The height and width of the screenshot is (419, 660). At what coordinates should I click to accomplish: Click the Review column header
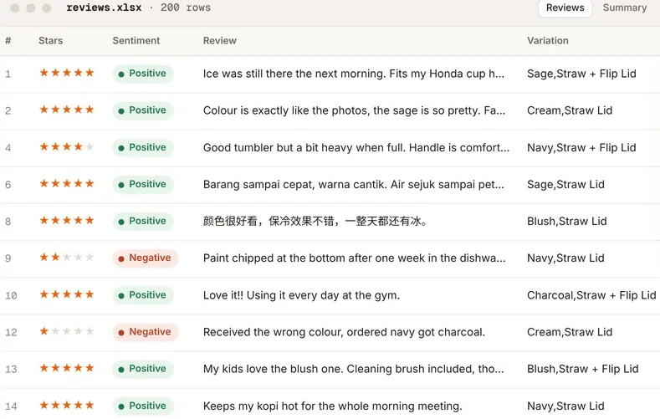(x=220, y=40)
